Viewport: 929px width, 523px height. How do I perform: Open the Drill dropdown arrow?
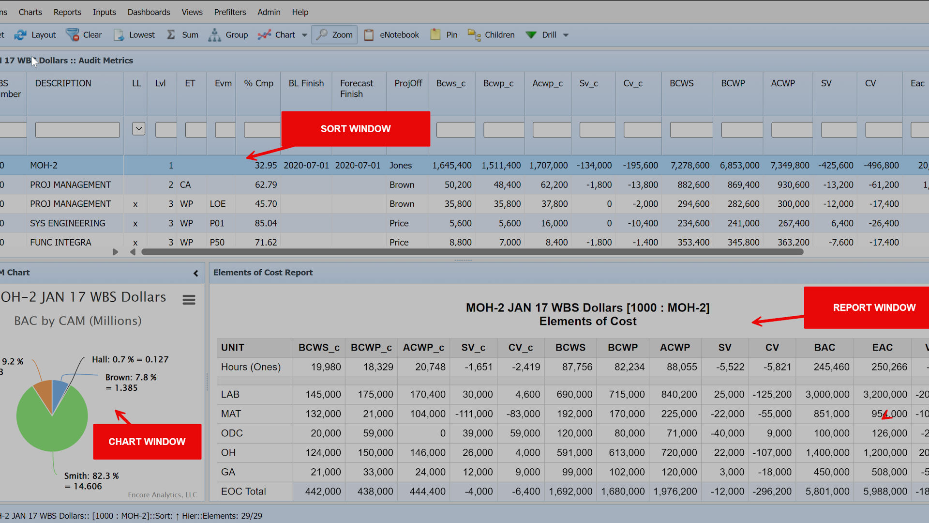pyautogui.click(x=566, y=35)
